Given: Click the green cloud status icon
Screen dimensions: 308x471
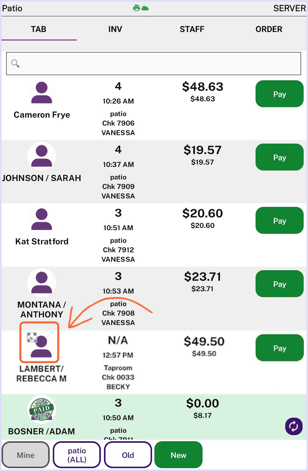Looking at the screenshot, I should (145, 8).
